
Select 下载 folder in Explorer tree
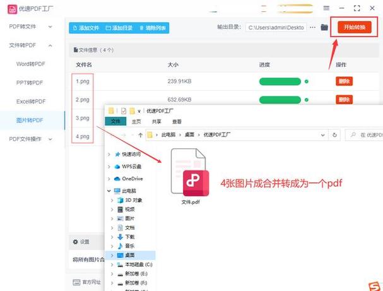tap(130, 237)
